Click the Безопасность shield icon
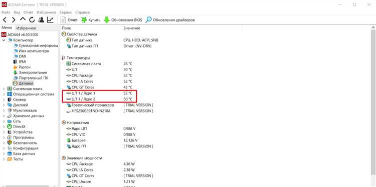376x187 pixels. click(x=10, y=143)
